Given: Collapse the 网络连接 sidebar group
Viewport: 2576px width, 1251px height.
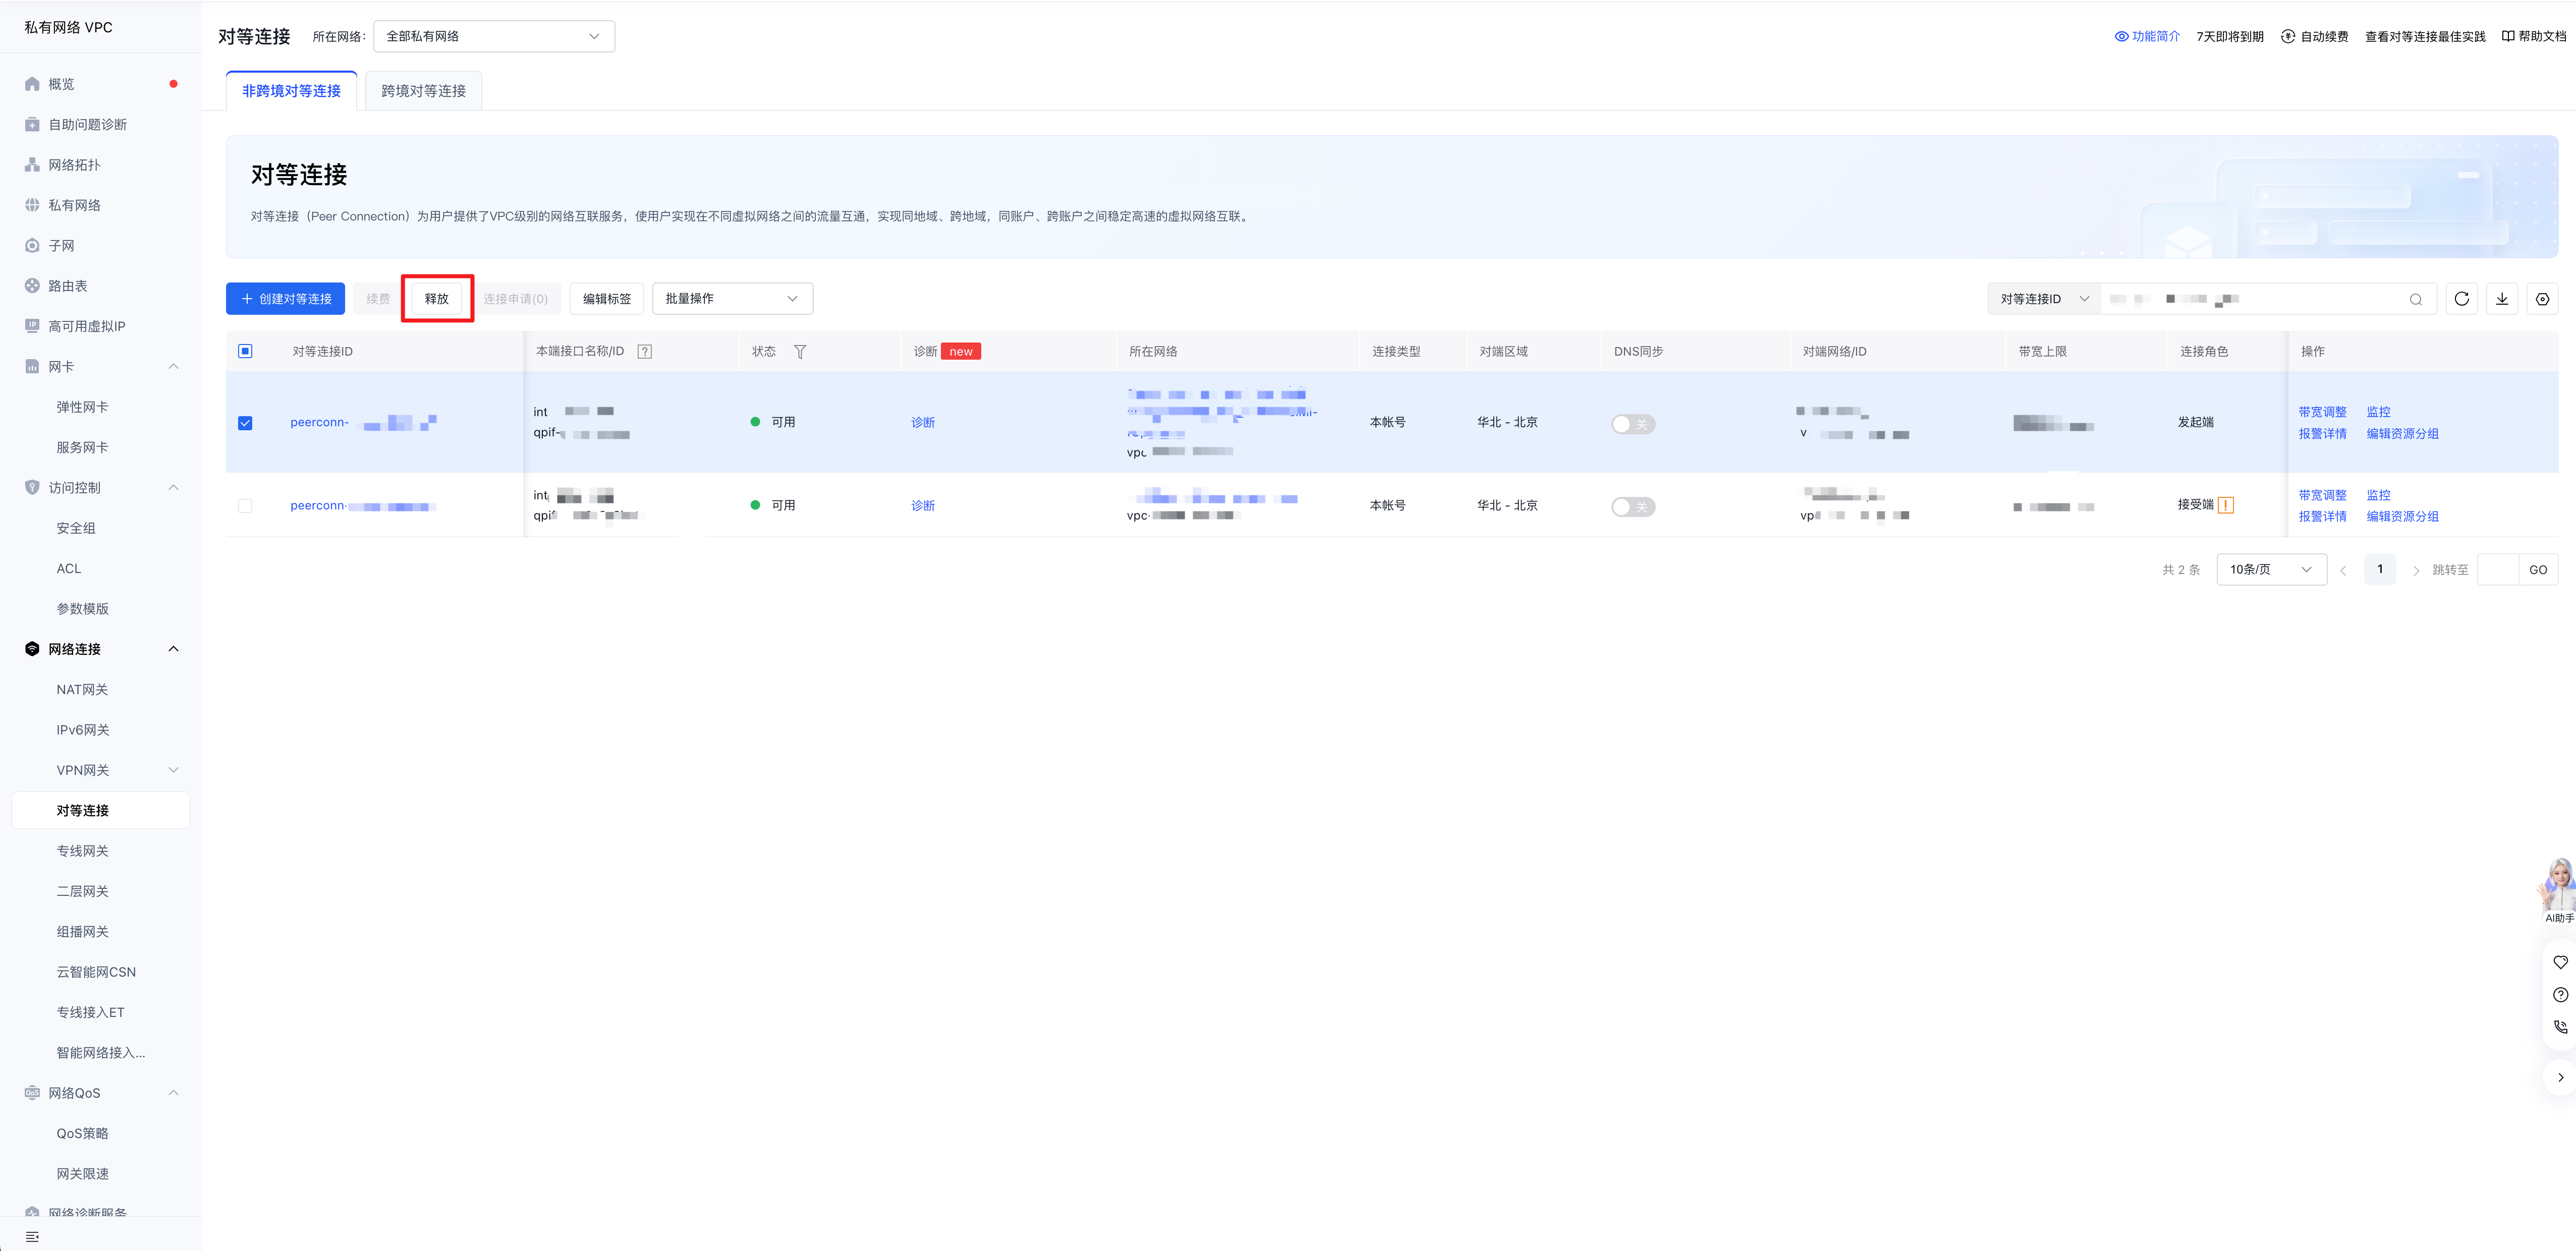Looking at the screenshot, I should [x=173, y=649].
